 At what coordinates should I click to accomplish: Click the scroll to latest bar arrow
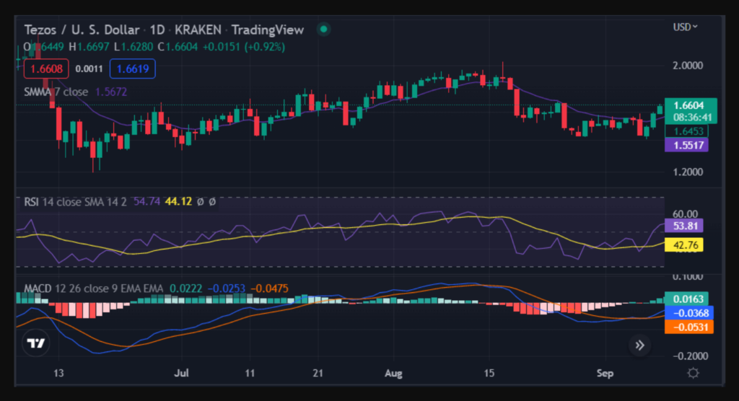click(x=639, y=345)
